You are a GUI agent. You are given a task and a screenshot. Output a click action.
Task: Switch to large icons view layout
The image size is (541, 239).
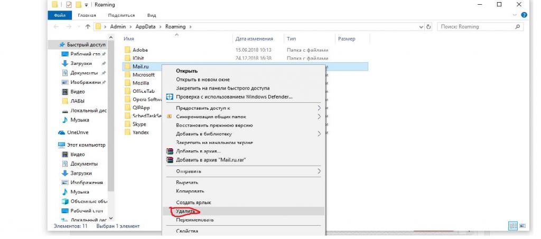click(x=524, y=226)
